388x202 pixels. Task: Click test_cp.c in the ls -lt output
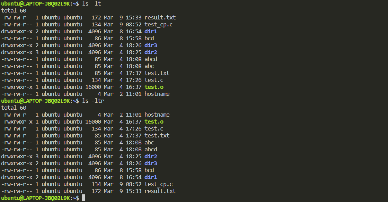159,25
